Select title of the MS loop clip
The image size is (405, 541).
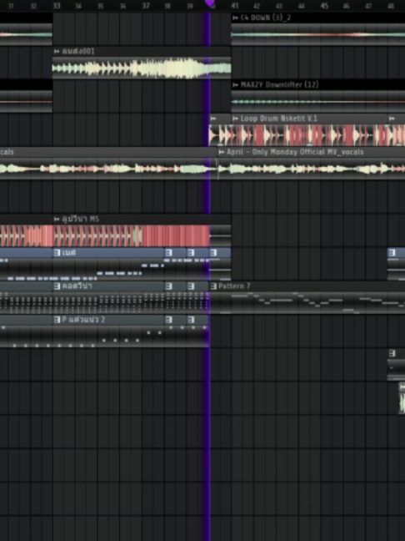pos(81,219)
